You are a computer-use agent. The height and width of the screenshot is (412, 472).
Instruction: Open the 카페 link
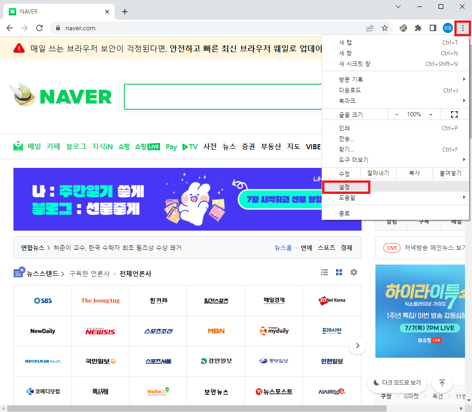(x=53, y=146)
